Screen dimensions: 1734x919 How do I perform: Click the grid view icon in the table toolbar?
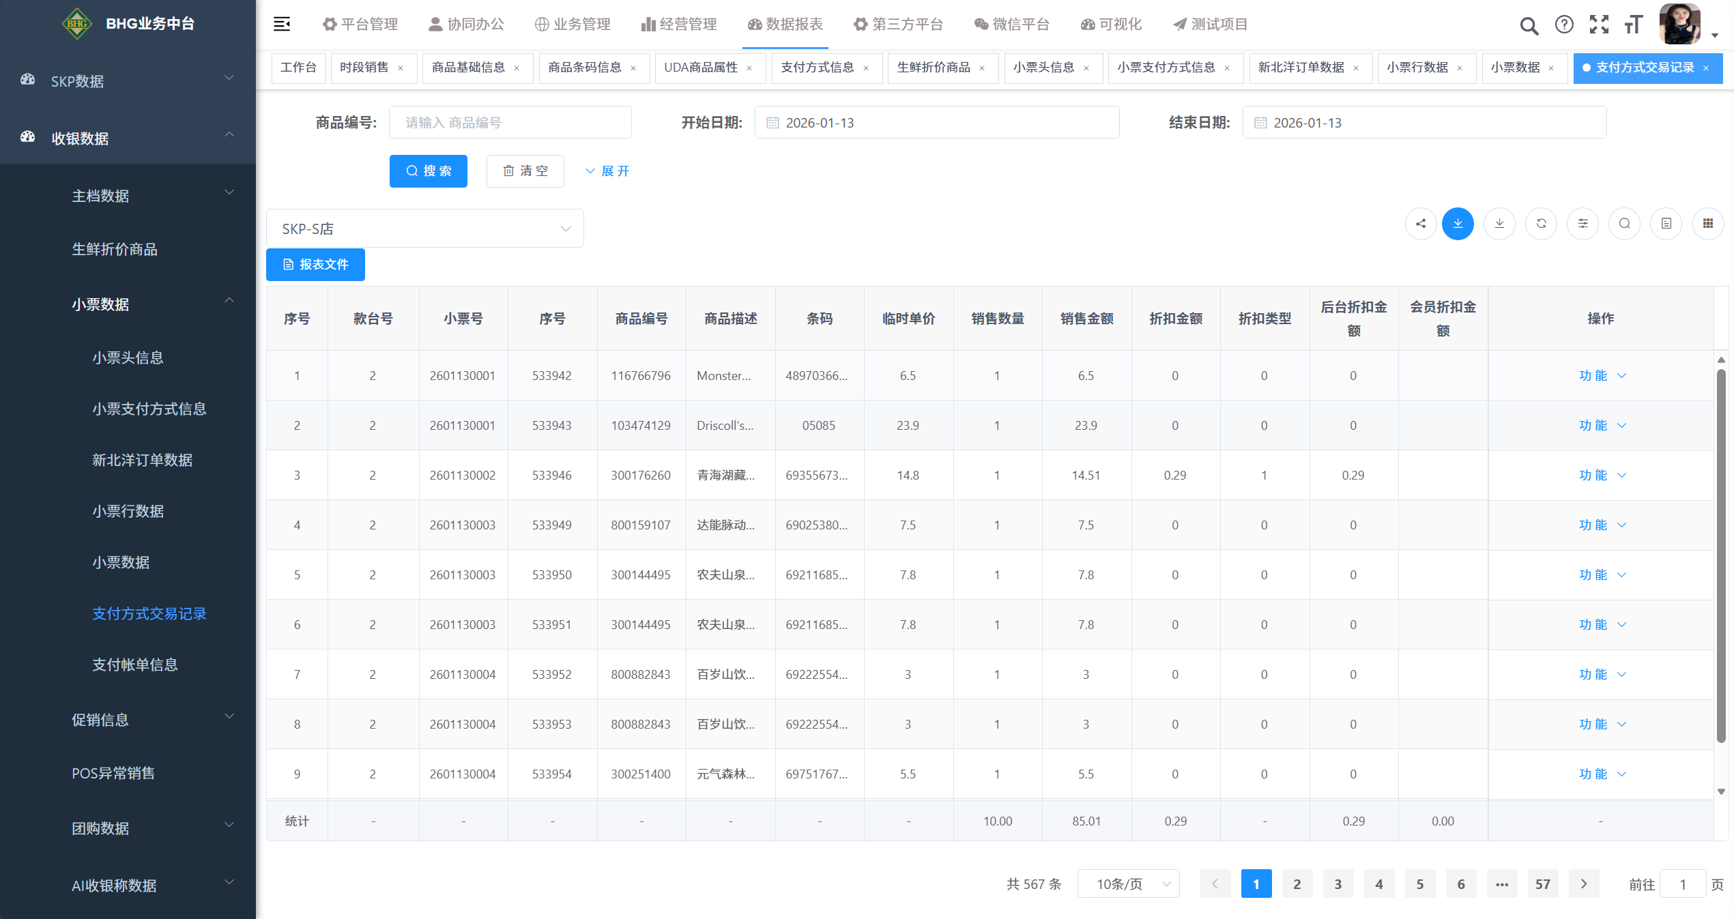tap(1707, 224)
